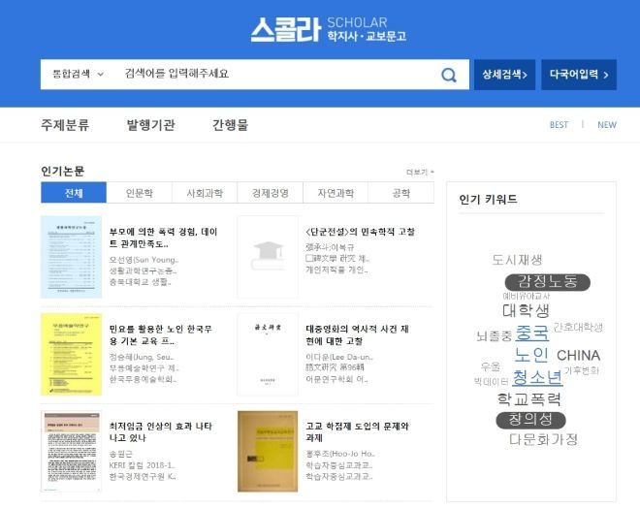Image resolution: width=640 pixels, height=508 pixels.
Task: Select the 인문학 tab
Action: pyautogui.click(x=140, y=193)
